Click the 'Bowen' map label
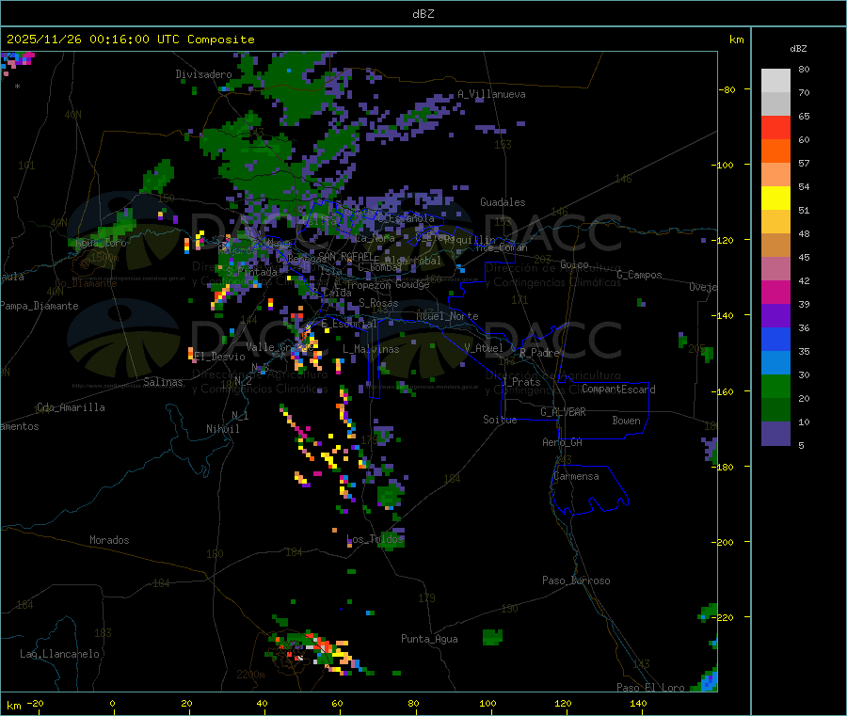Viewport: 847px width, 716px height. [x=626, y=421]
